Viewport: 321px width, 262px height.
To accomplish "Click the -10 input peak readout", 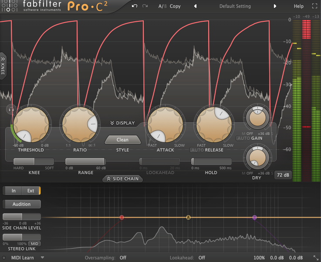I will tap(297, 17).
